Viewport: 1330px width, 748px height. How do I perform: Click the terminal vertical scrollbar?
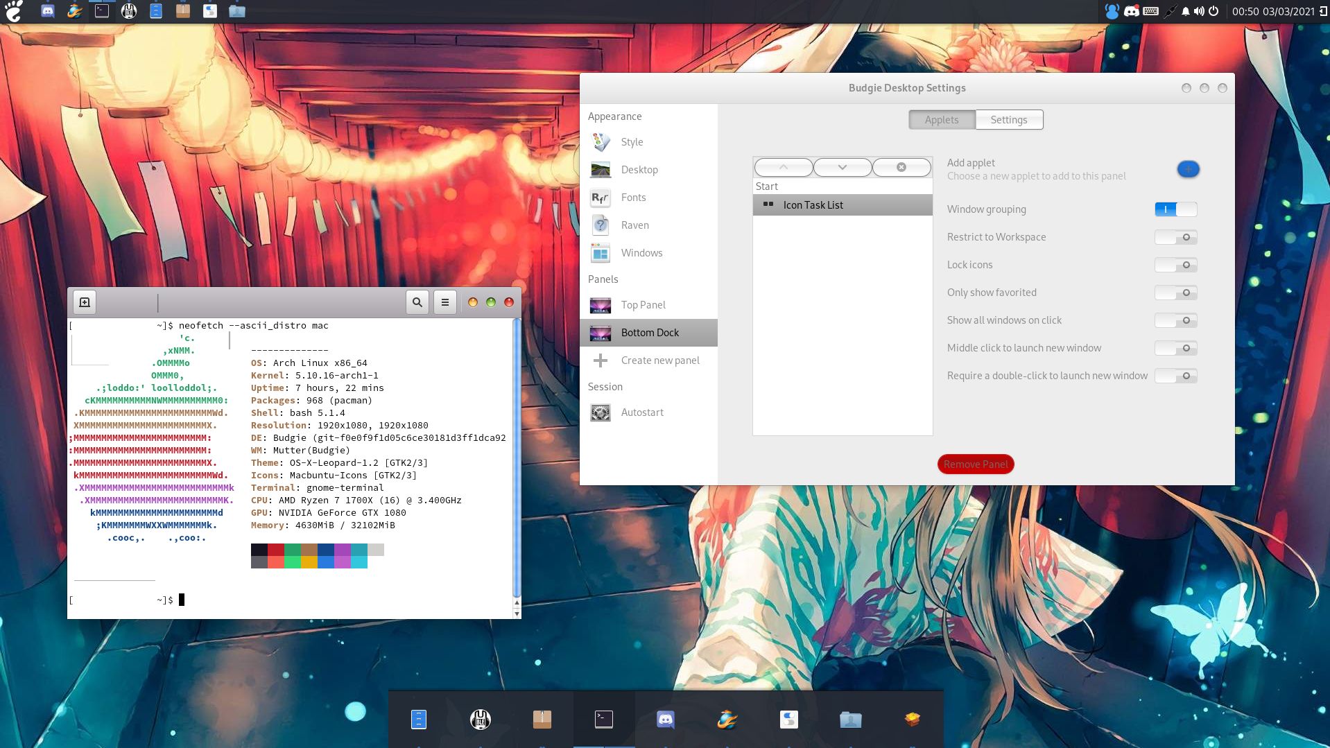[x=517, y=458]
